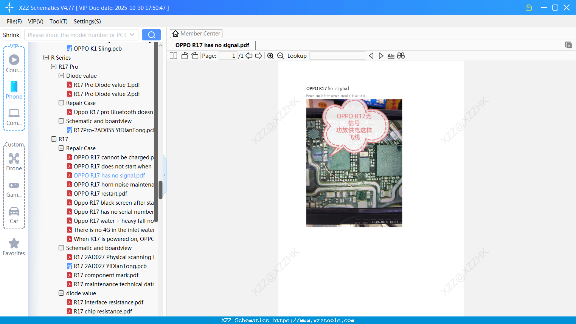
Task: Enable the Abi match-case option
Action: [x=391, y=56]
